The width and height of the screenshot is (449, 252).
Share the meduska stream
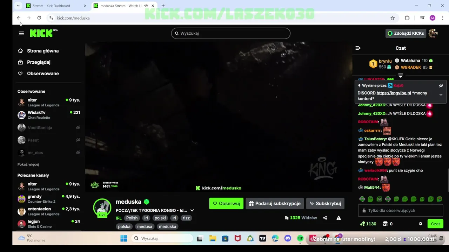pos(325,218)
